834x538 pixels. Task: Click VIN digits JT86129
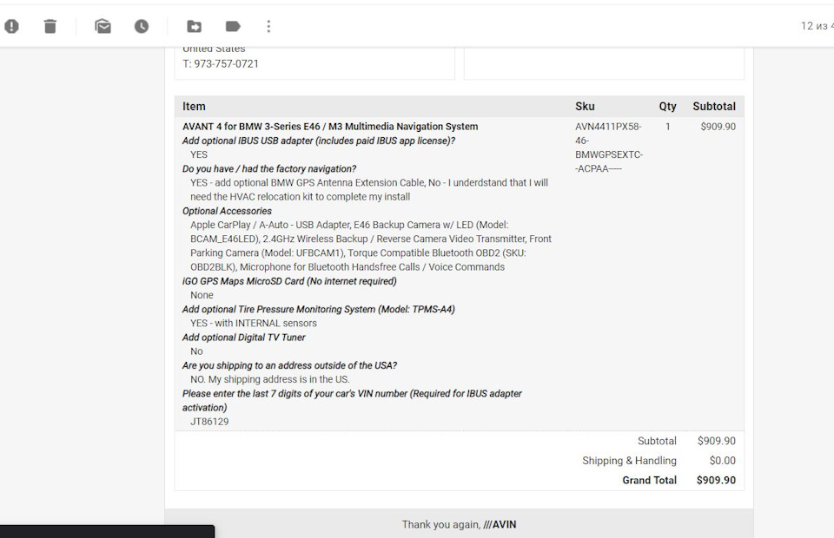tap(209, 422)
